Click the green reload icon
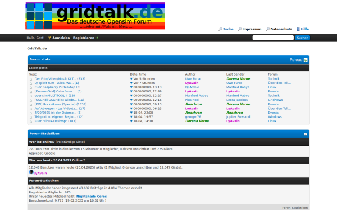Screen dimensions: 337x210 click(306, 60)
